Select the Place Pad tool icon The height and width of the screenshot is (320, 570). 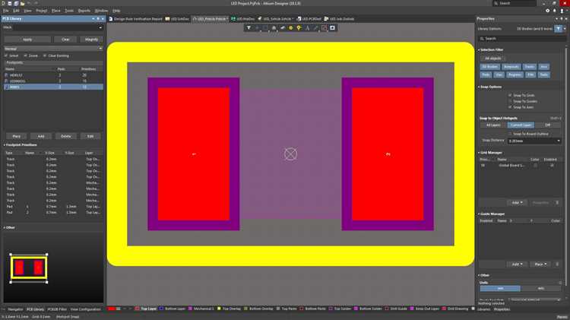(291, 28)
